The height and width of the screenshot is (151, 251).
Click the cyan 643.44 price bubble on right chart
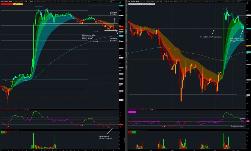tap(248, 29)
